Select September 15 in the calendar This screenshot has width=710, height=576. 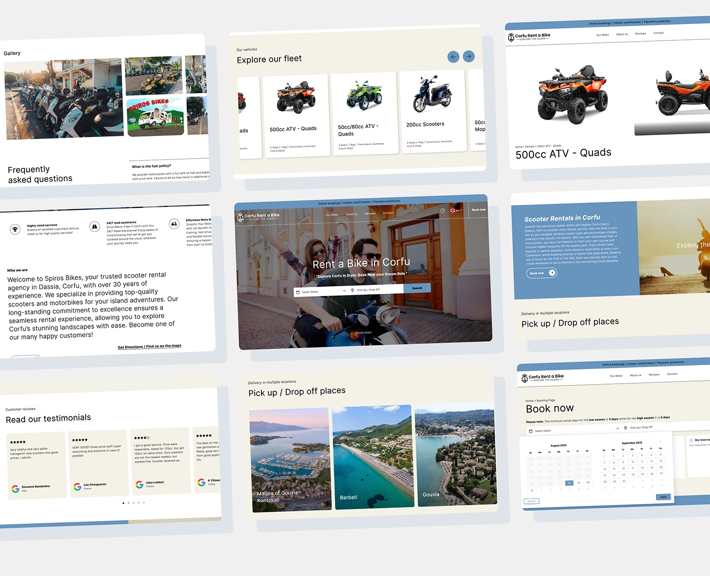coord(614,469)
